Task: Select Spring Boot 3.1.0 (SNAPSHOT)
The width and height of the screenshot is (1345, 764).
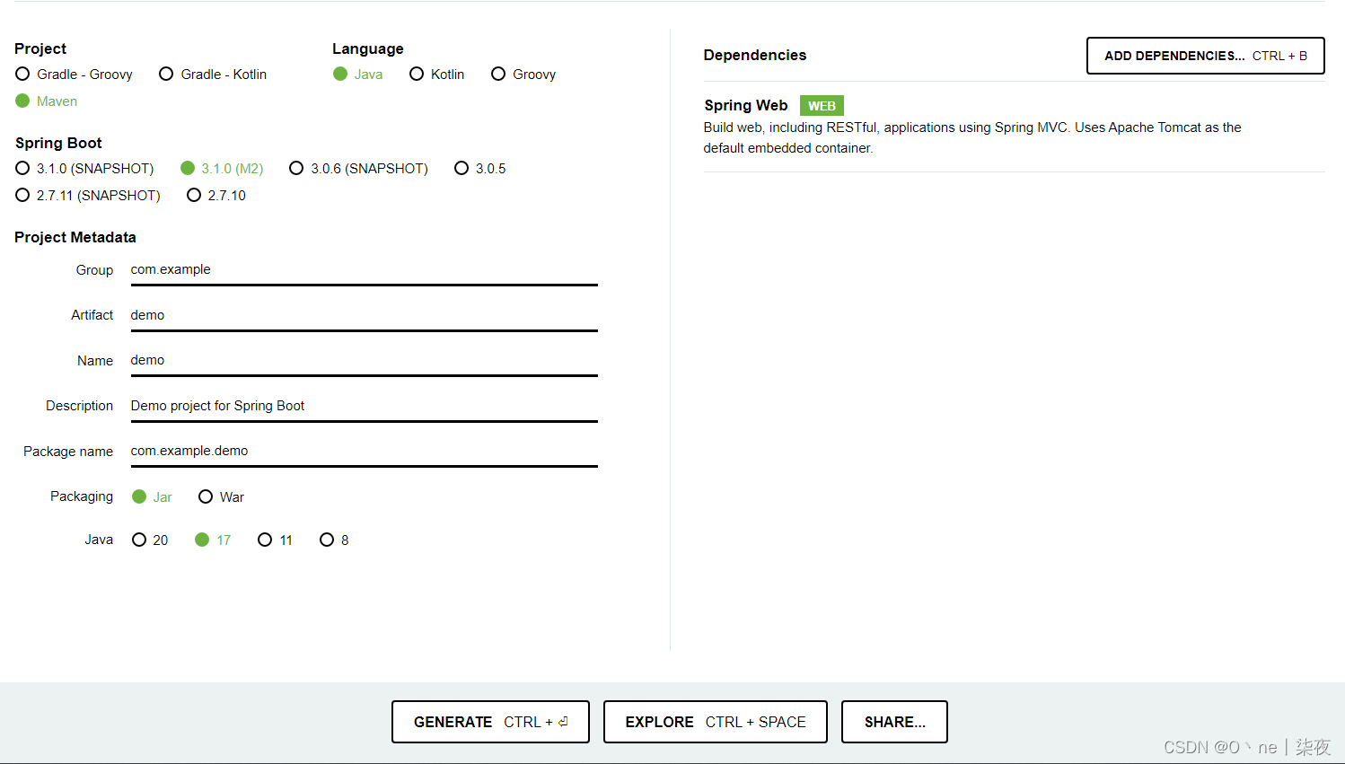Action: point(84,169)
